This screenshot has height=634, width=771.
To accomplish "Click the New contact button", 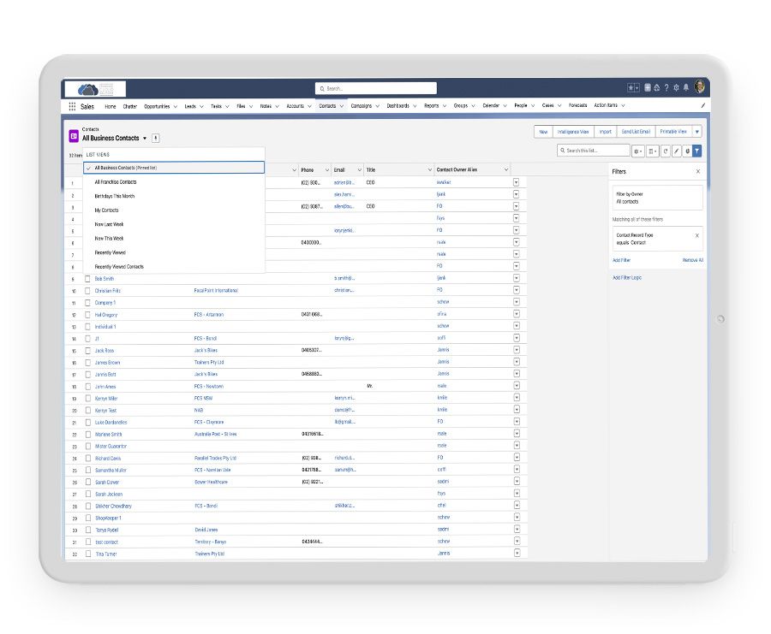I will 543,132.
